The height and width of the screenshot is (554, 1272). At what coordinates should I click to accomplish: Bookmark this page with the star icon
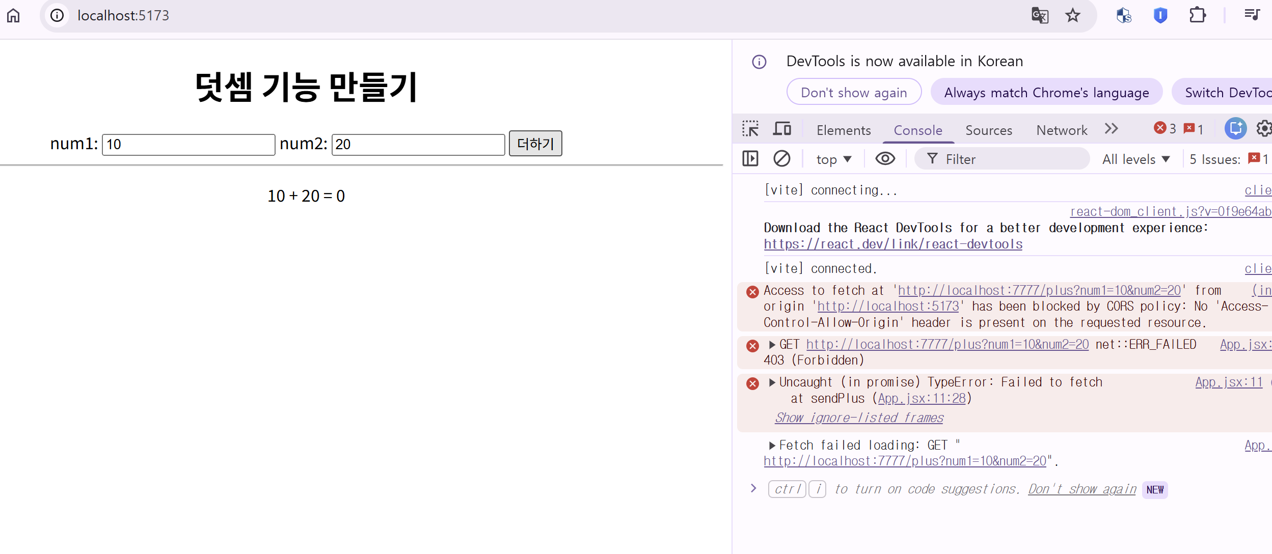tap(1073, 15)
